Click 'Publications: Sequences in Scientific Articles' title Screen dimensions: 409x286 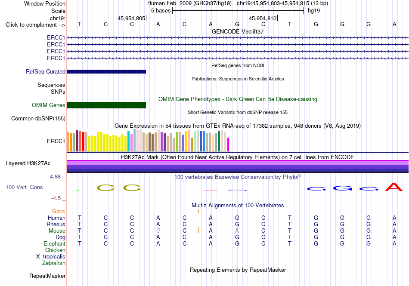(x=238, y=79)
